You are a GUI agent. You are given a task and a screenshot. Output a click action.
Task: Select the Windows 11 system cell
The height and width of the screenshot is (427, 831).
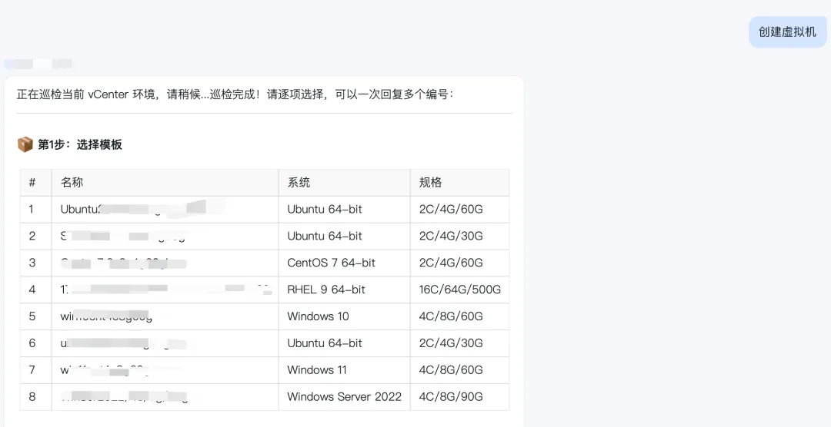[x=317, y=370]
